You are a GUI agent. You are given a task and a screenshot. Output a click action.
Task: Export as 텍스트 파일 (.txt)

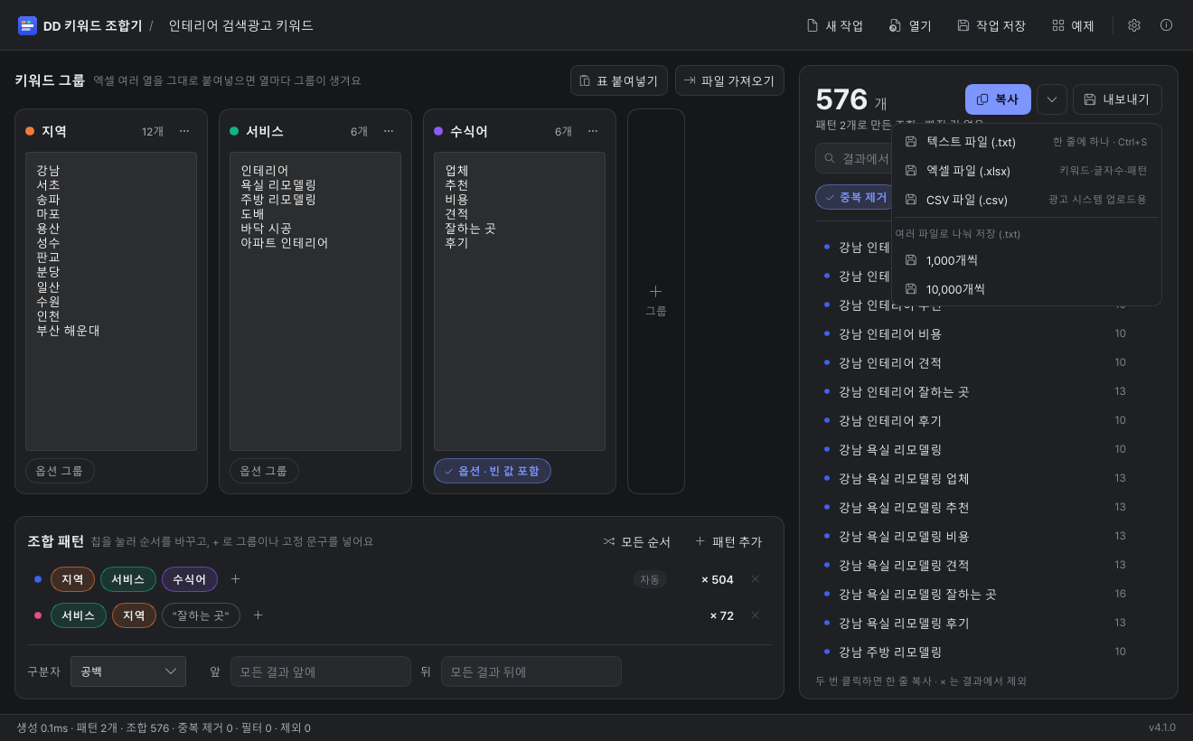click(x=1027, y=142)
